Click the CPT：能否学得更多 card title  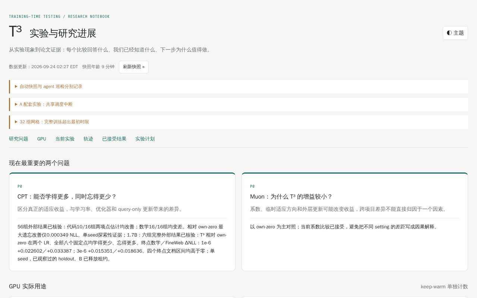pyautogui.click(x=67, y=197)
